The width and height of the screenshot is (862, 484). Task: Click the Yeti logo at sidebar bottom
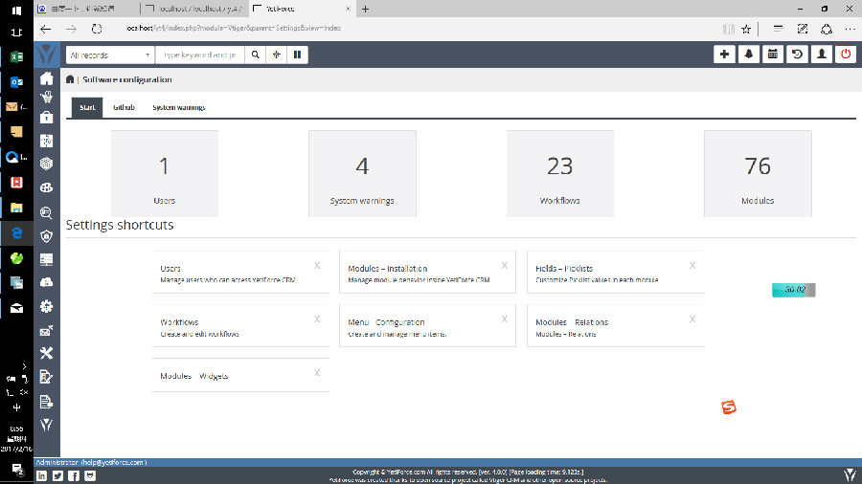point(47,424)
